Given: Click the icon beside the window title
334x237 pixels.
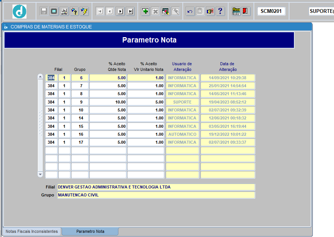Looking at the screenshot, I should [x=6, y=27].
